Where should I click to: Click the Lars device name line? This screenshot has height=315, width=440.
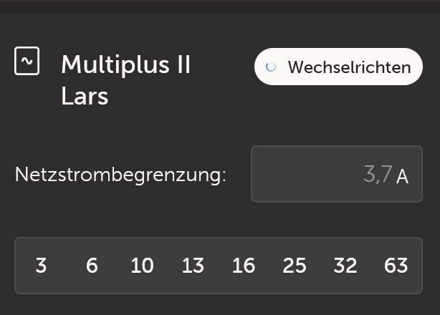pos(85,96)
